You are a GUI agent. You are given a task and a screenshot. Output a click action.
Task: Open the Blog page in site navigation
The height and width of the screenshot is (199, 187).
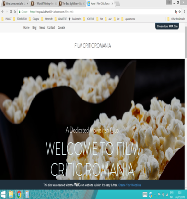pyautogui.click(x=35, y=27)
